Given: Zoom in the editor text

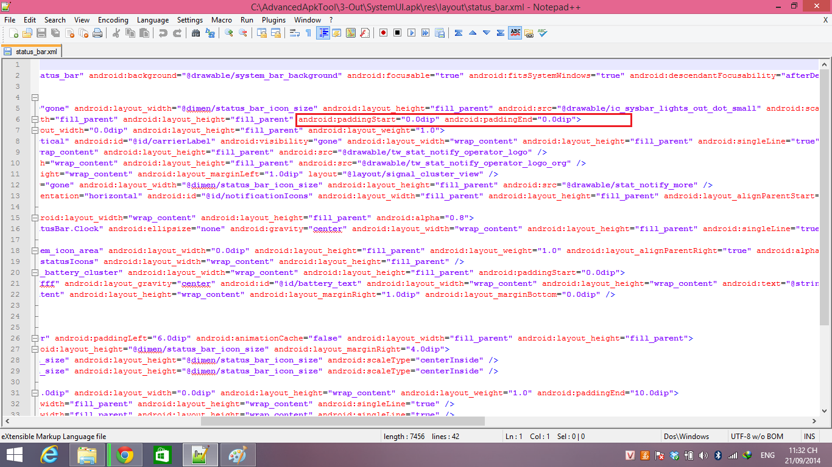Looking at the screenshot, I should point(228,33).
